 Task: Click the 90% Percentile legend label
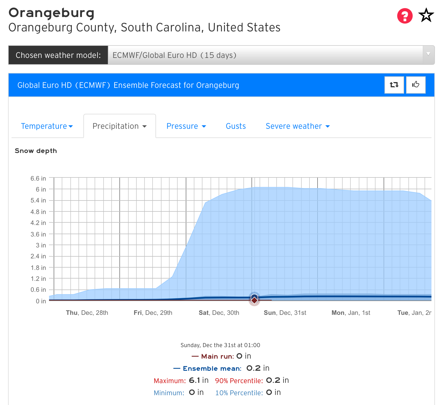[239, 381]
